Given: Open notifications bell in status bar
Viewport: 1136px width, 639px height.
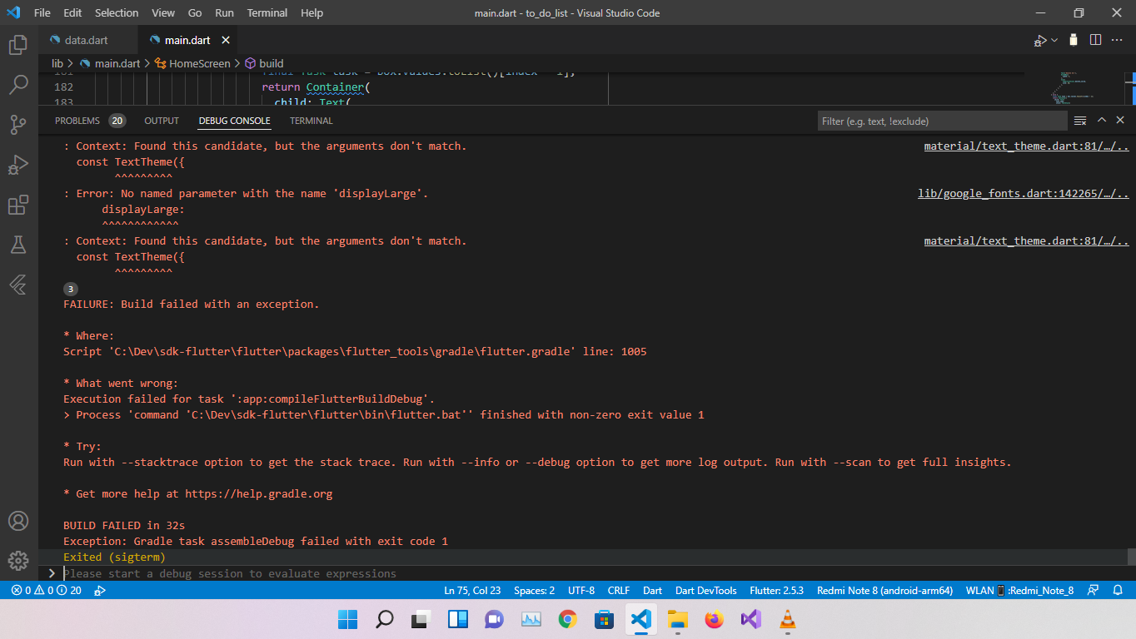Looking at the screenshot, I should tap(1118, 591).
